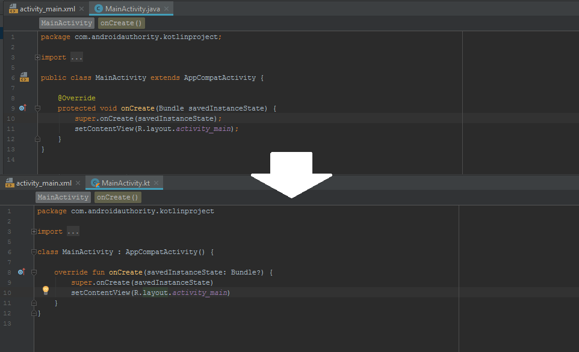Collapse the MainActivity class body in the Kotlin editor
Viewport: 579px width, 352px height.
click(x=34, y=251)
